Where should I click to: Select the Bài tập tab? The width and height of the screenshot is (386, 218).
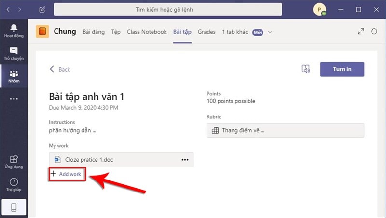coord(182,32)
